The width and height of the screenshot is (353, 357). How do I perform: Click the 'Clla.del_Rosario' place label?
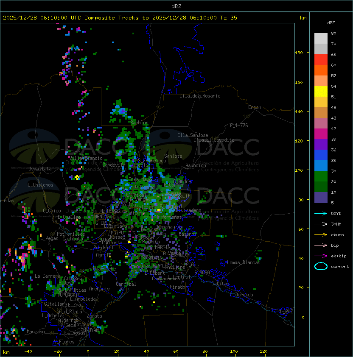coord(200,96)
